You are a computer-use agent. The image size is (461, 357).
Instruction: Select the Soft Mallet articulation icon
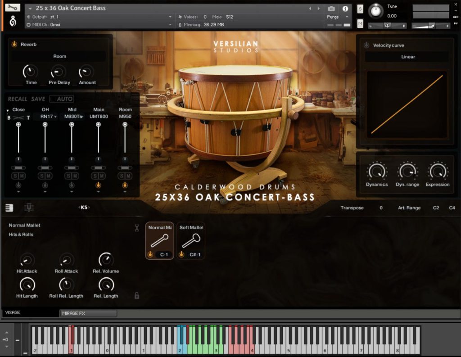[x=191, y=240]
